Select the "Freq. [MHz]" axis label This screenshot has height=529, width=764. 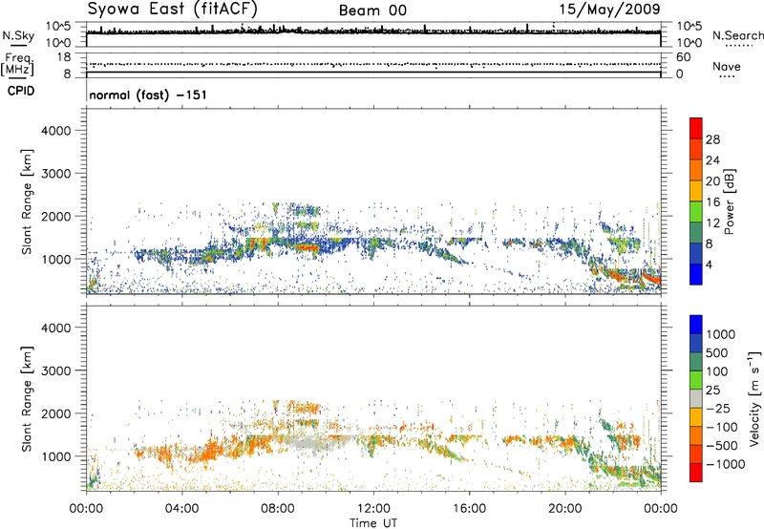pyautogui.click(x=18, y=64)
